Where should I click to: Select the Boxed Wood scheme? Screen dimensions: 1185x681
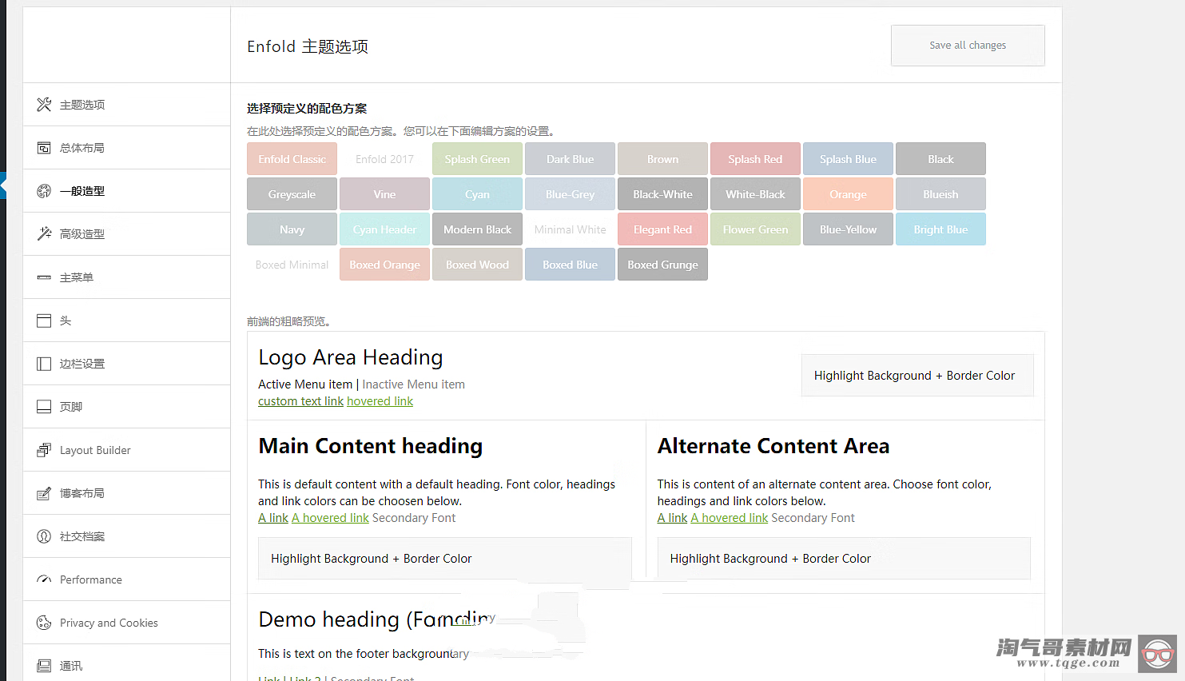[477, 265]
